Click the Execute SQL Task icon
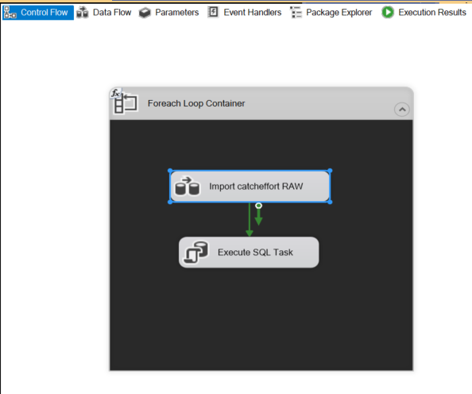 [x=196, y=253]
